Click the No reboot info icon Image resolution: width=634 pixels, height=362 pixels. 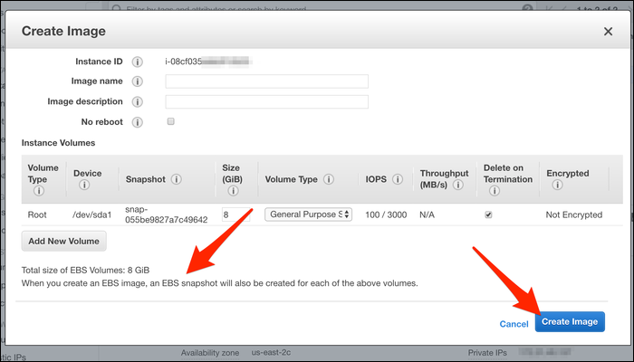pos(138,122)
